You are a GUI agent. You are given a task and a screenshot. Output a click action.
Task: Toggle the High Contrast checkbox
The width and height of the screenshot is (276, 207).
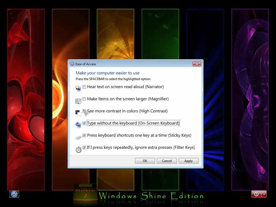[84, 111]
